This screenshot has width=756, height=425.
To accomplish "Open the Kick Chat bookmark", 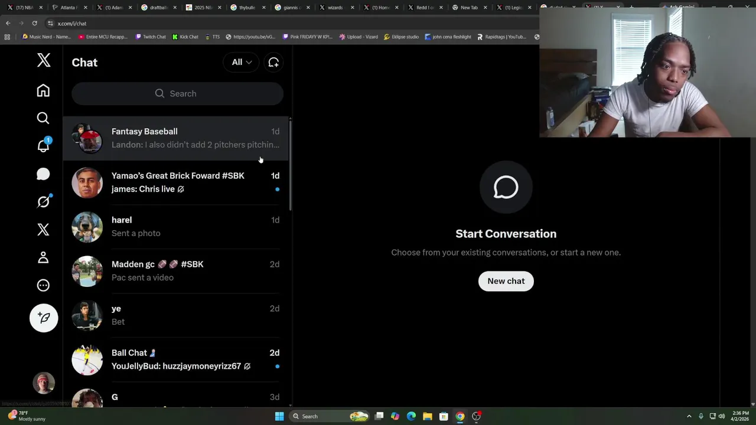I will click(185, 37).
